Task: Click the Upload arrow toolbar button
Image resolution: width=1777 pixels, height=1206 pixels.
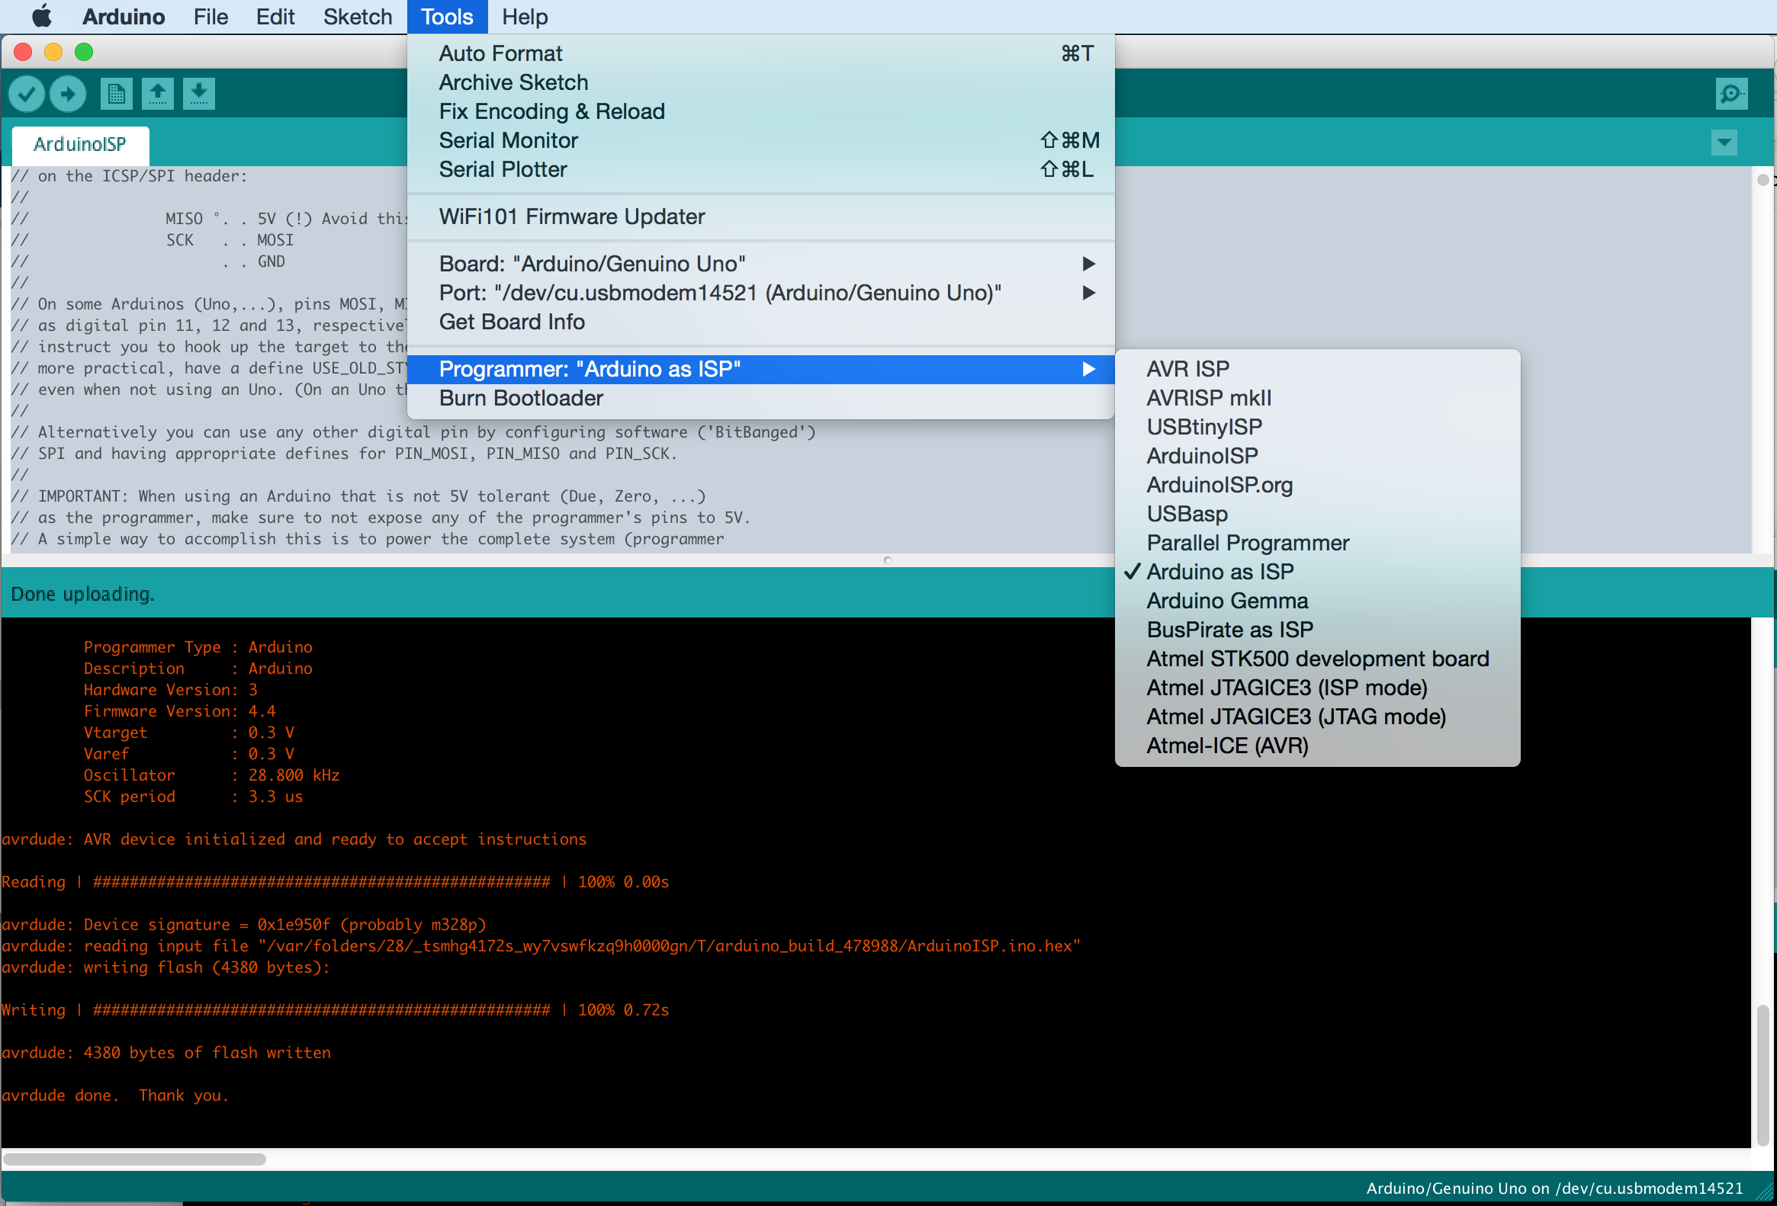Action: (68, 94)
